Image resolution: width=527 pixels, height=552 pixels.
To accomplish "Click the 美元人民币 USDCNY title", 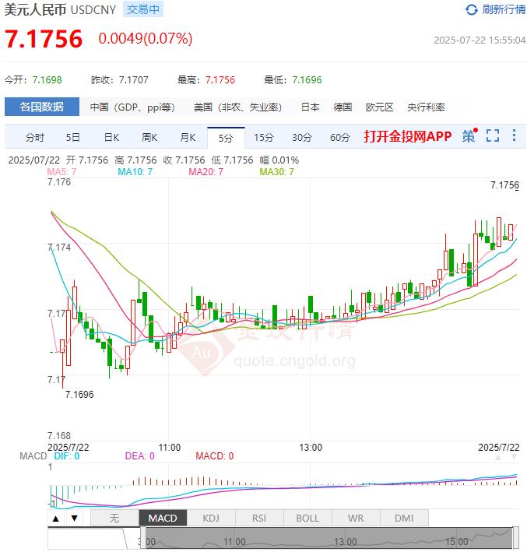I will point(60,9).
